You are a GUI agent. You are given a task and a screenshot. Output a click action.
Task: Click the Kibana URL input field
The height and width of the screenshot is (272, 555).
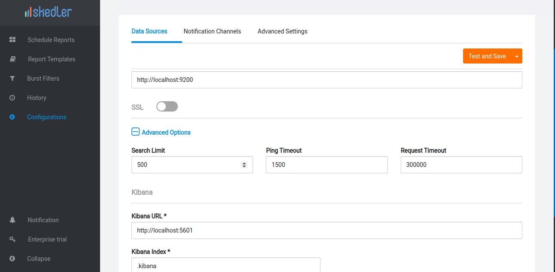tap(326, 230)
